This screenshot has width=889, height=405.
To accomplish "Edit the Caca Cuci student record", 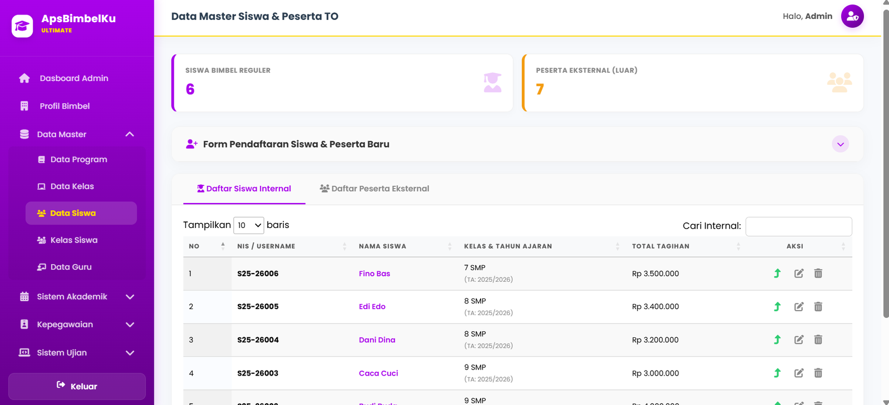I will (799, 373).
